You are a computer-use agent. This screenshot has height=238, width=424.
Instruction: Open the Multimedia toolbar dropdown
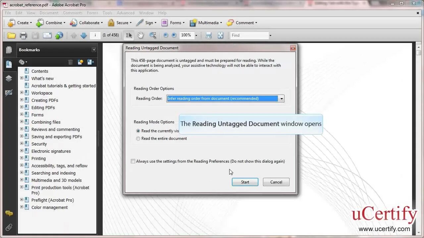(206, 23)
